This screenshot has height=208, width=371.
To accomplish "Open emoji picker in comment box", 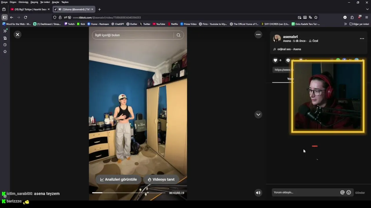I will click(x=349, y=192).
